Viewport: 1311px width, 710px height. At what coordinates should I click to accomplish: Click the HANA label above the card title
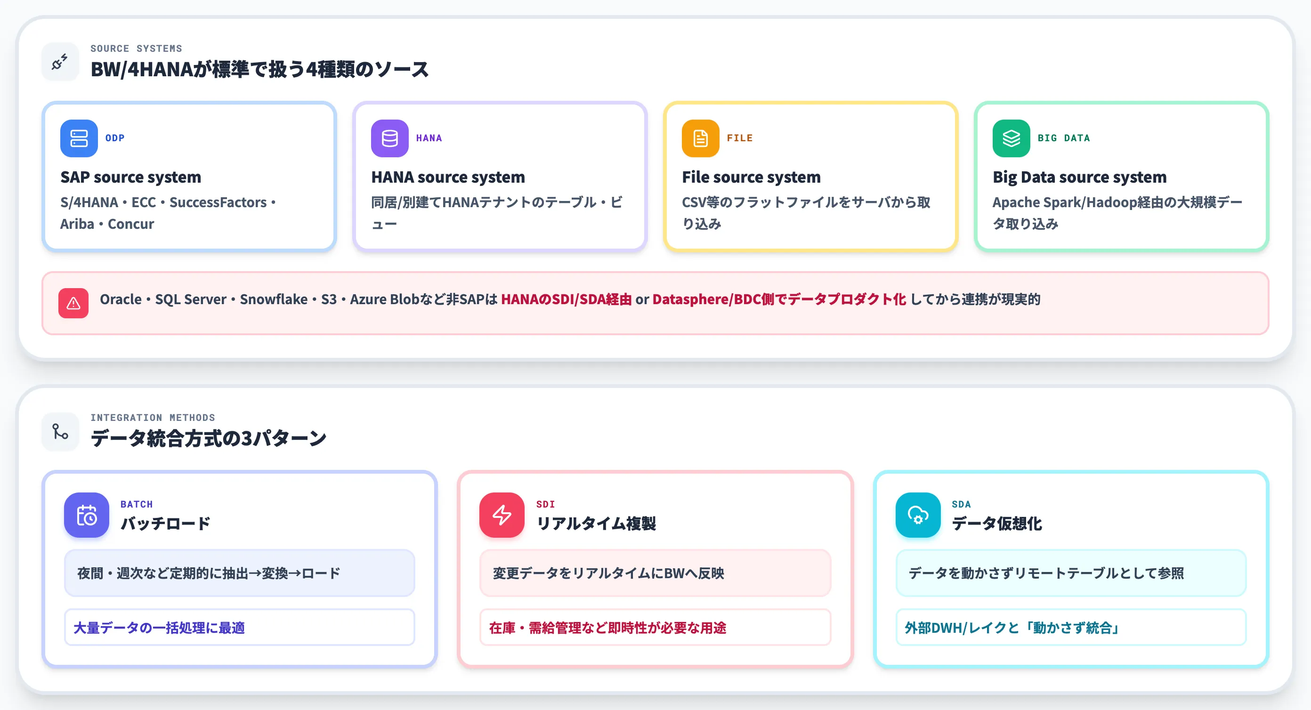tap(429, 138)
